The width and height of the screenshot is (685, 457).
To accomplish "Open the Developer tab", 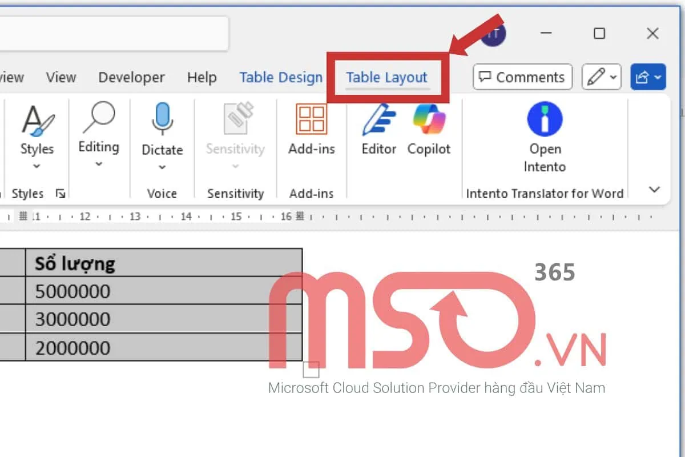I will (x=131, y=78).
